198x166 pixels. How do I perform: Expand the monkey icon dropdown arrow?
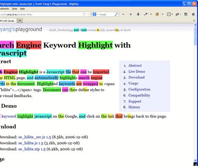tap(162, 14)
